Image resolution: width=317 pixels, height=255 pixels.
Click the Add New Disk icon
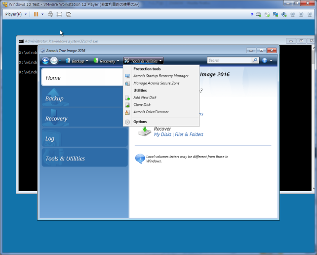coord(127,98)
